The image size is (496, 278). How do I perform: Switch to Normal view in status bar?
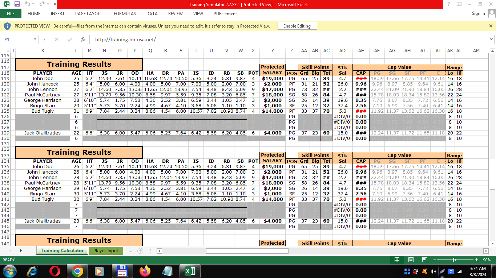point(397,260)
